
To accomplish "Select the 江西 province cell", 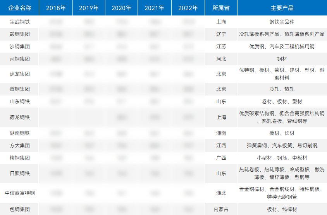I will tap(221, 145).
